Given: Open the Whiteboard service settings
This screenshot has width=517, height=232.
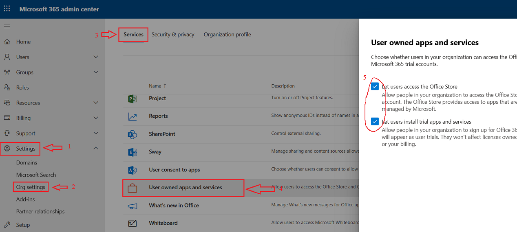Looking at the screenshot, I should [163, 223].
